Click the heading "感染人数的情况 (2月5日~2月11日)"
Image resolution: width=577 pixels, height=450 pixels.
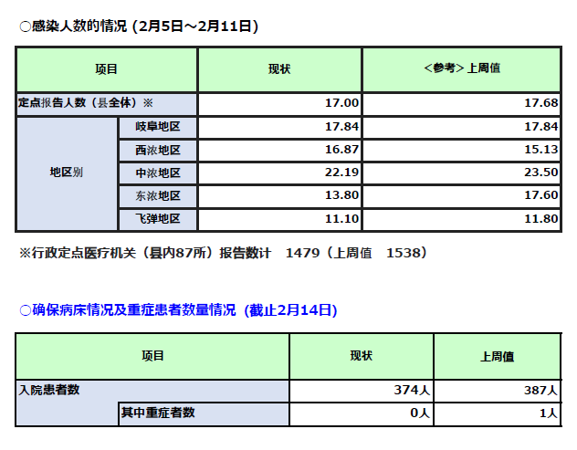[x=139, y=27]
